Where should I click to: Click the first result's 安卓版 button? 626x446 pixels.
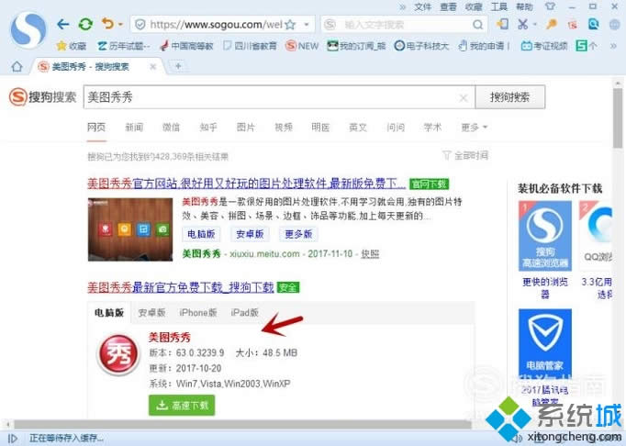(250, 234)
